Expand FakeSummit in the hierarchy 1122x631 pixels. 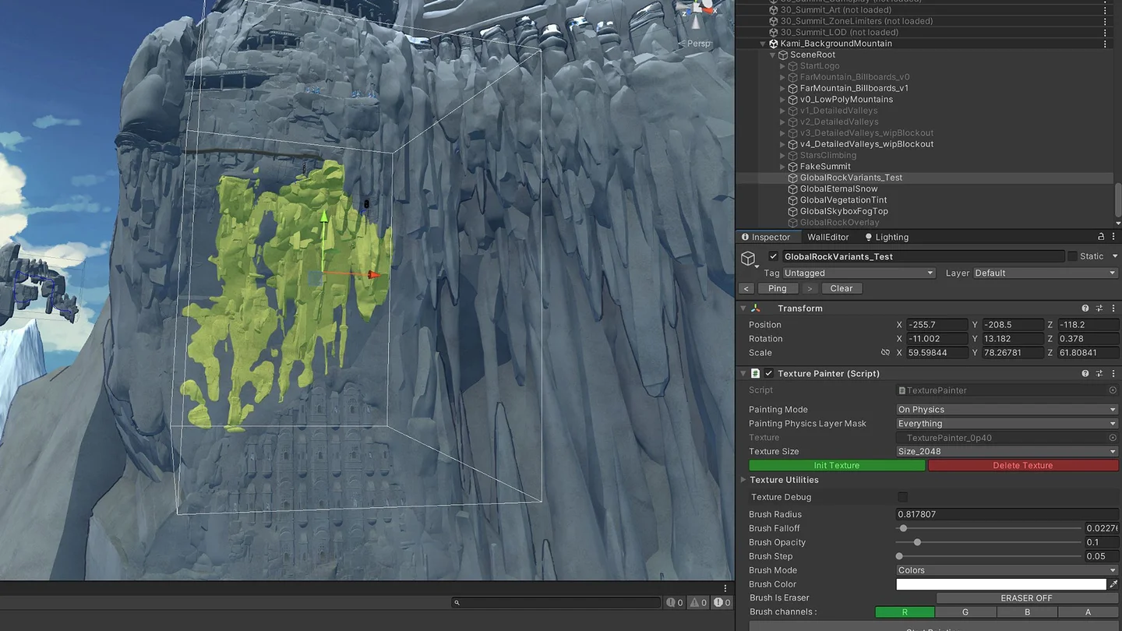(782, 167)
